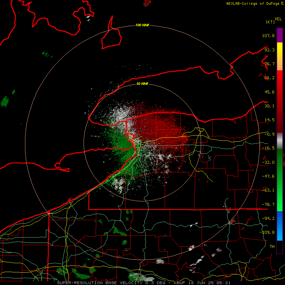
Task: Click the VEL legend title
Action: pos(278,19)
